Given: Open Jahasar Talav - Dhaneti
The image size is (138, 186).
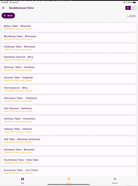Looking at the screenshot, I should [x=69, y=130].
